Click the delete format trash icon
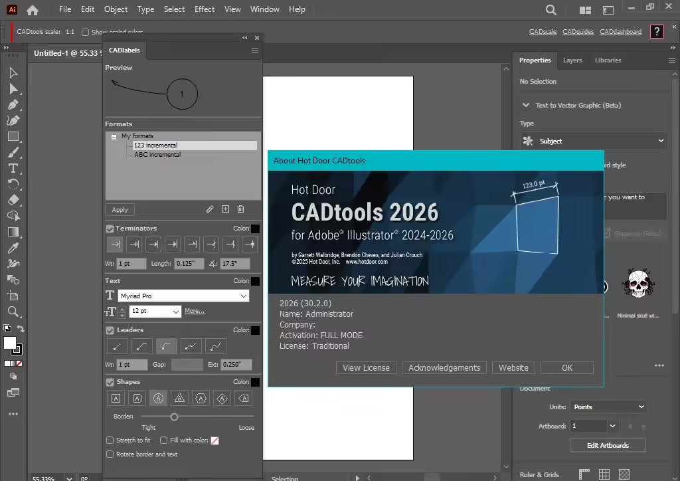 [240, 209]
